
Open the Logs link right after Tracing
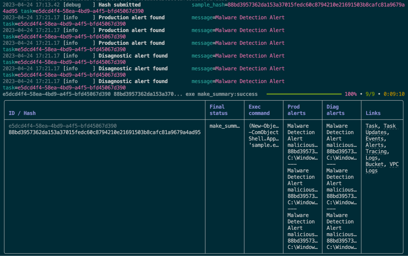371,158
